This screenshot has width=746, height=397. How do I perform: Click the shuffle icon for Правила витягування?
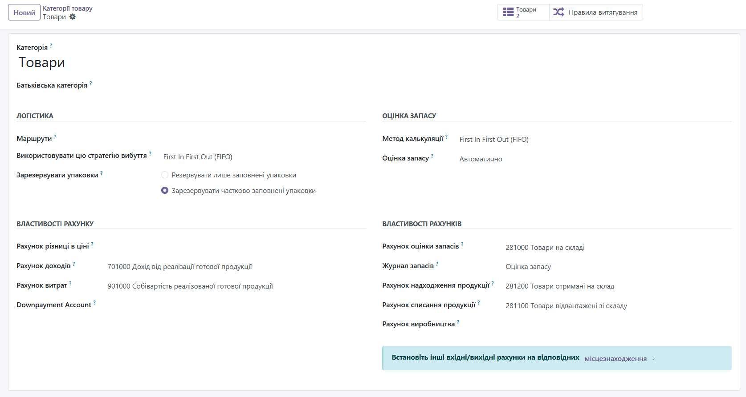[x=558, y=12]
